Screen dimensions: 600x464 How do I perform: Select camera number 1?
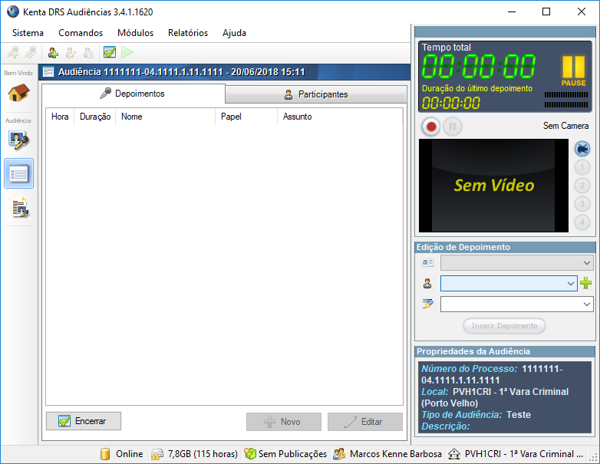(x=582, y=167)
